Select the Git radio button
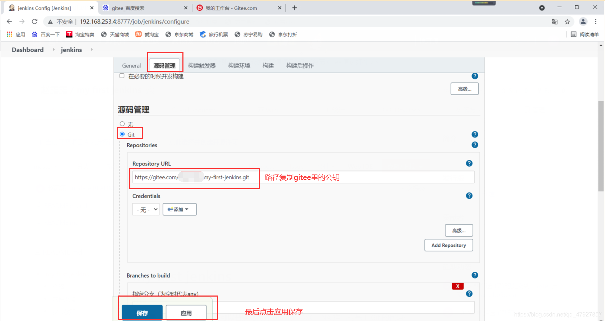Screen dimensions: 605x321 click(x=122, y=134)
